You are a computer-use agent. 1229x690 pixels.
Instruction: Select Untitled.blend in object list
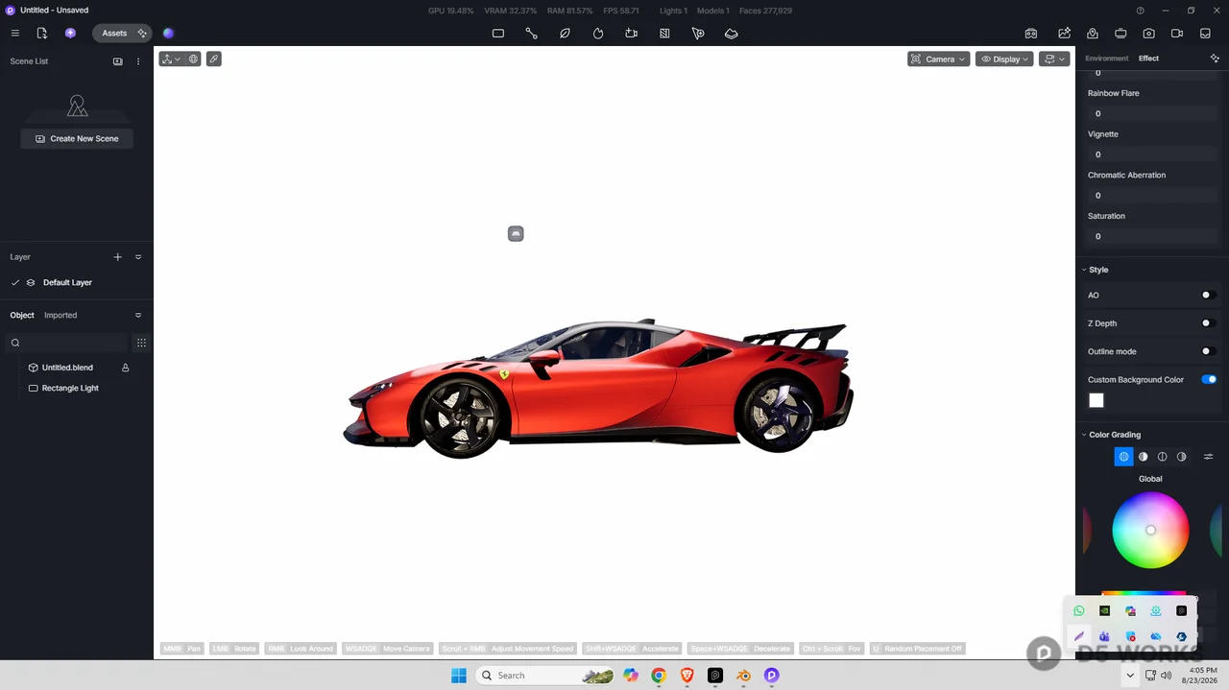pos(67,368)
